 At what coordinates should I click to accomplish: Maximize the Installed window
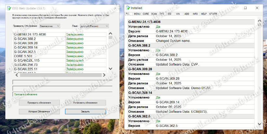[x=246, y=8]
